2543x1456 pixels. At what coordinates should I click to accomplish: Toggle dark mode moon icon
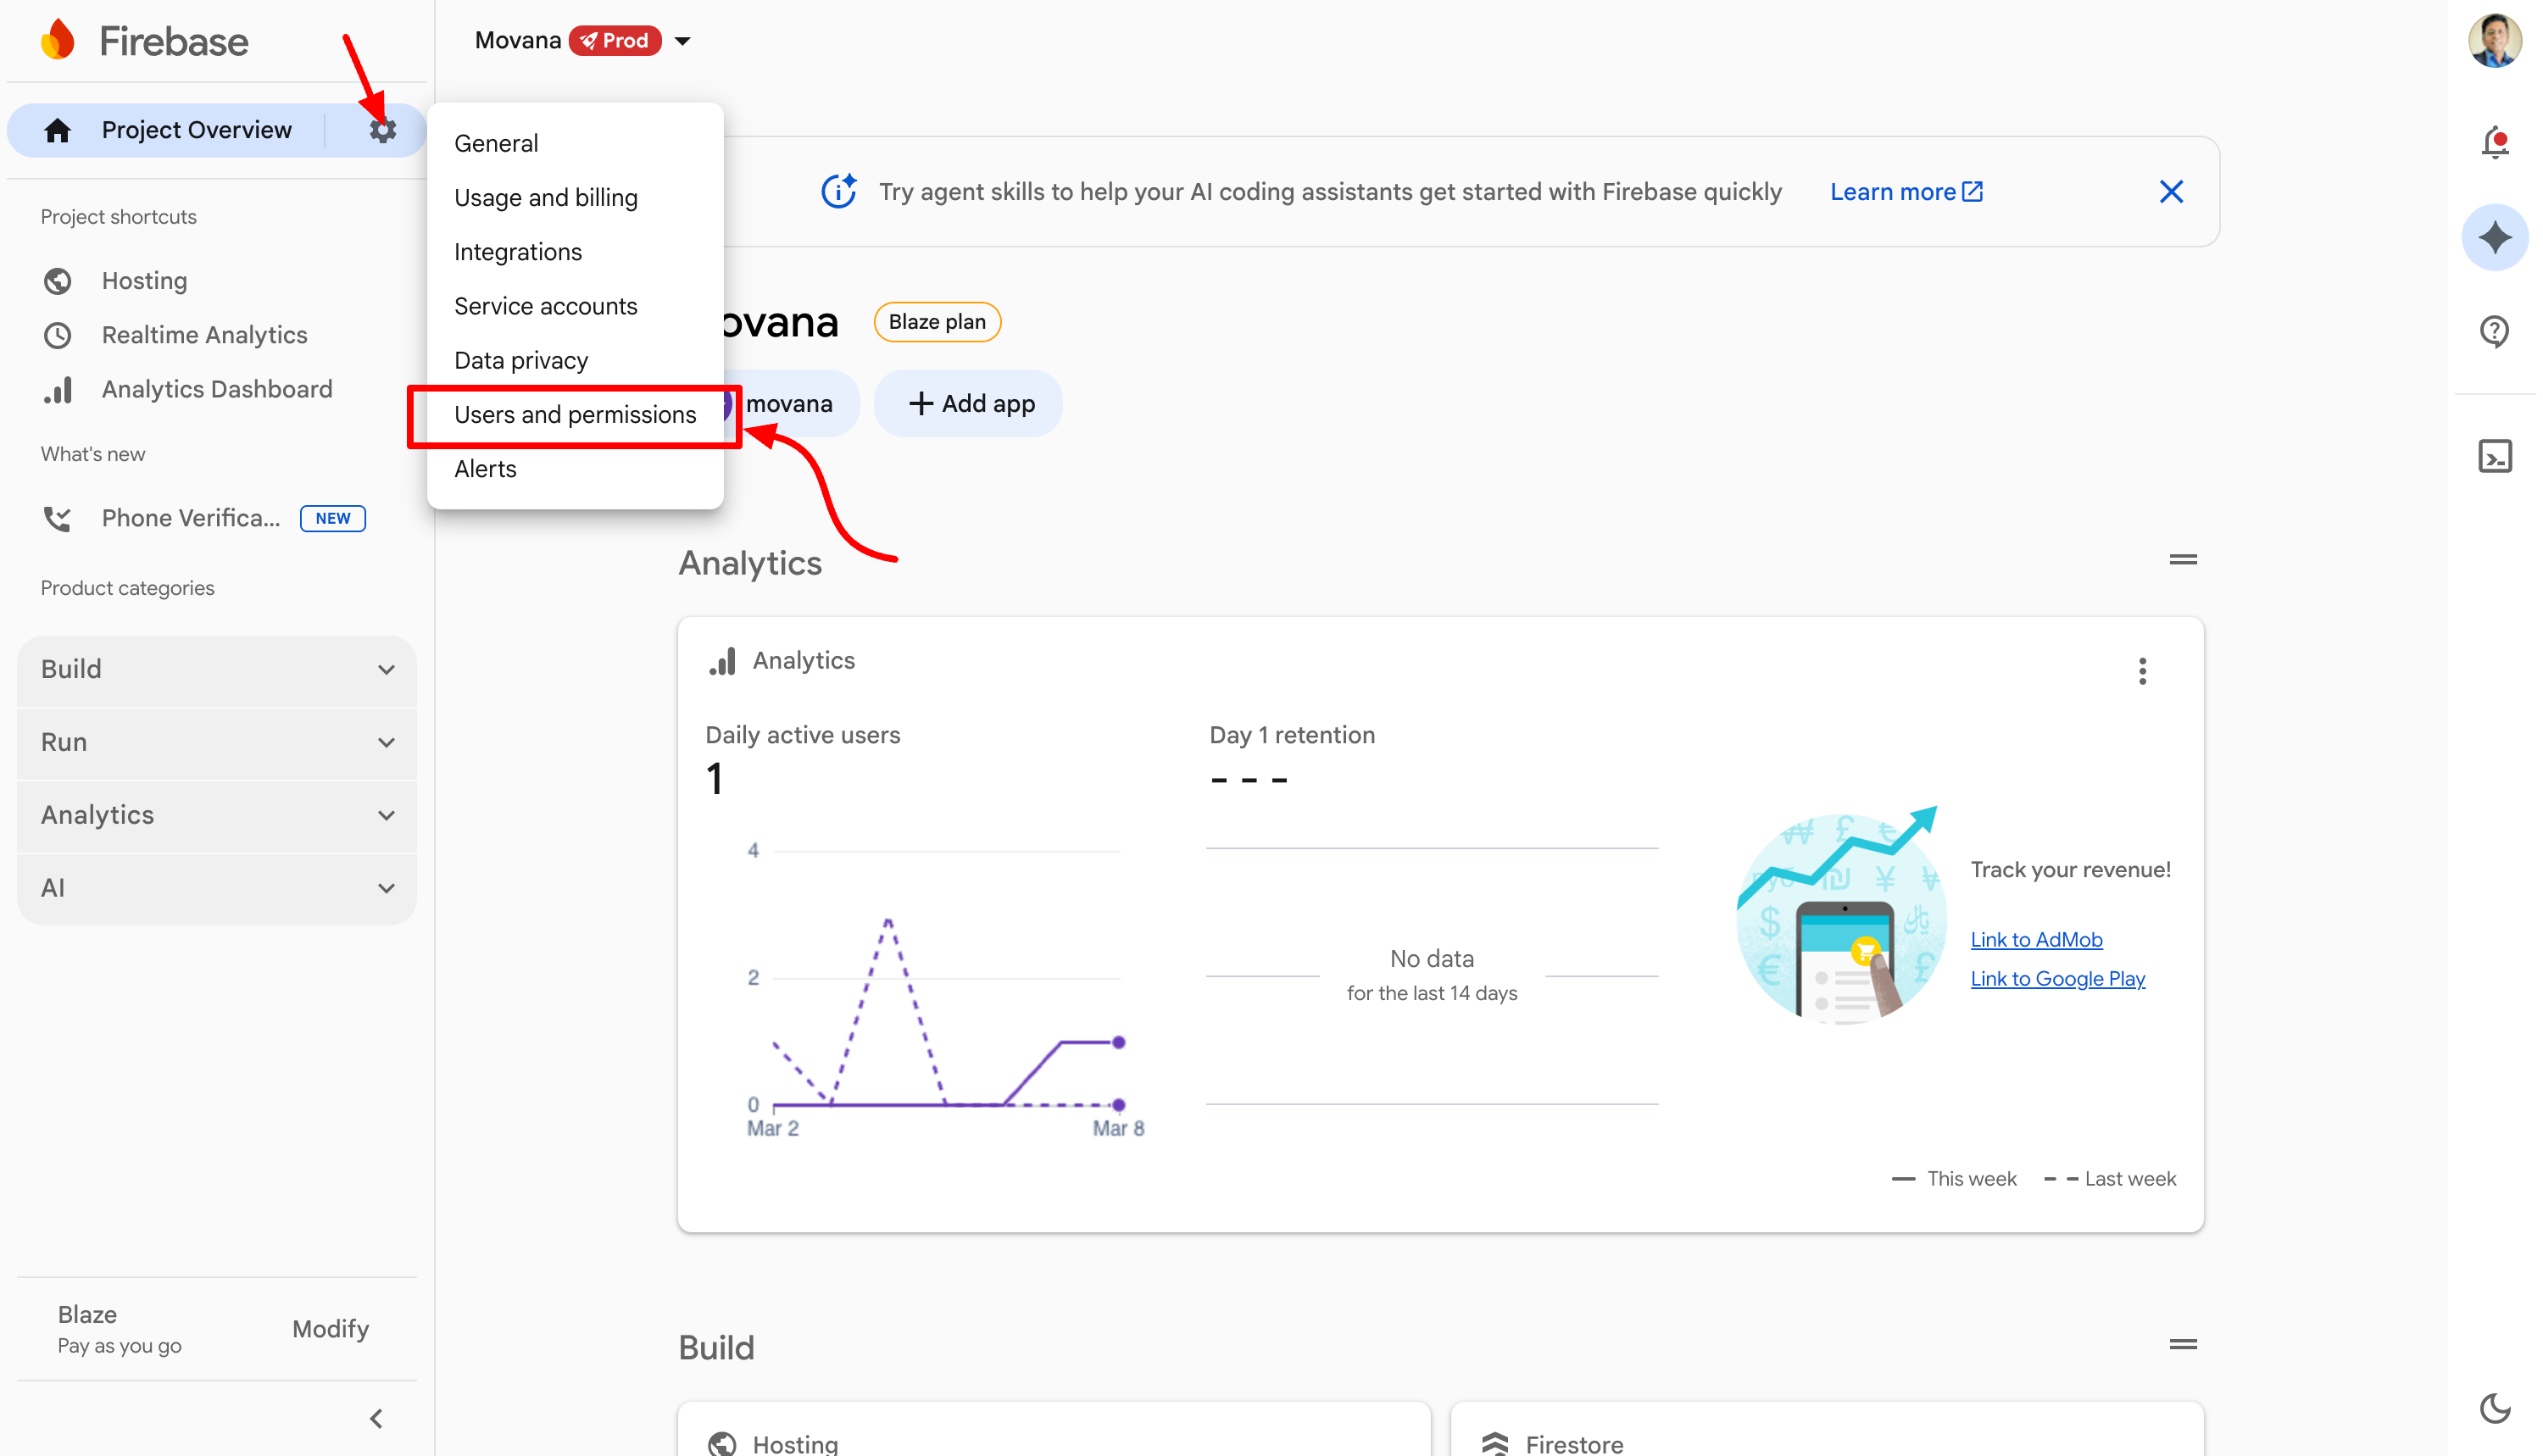[2495, 1408]
